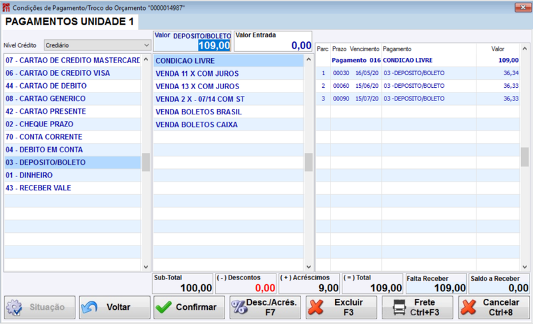Image resolution: width=533 pixels, height=324 pixels.
Task: Click the application icon in the title bar
Action: click(6, 7)
